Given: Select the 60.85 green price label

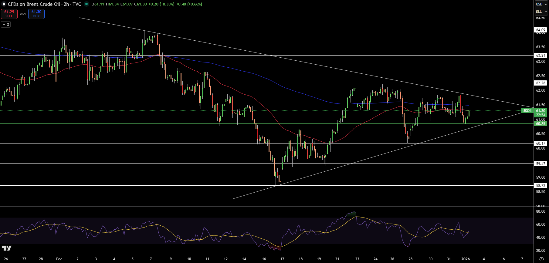Looking at the screenshot, I should [x=541, y=124].
